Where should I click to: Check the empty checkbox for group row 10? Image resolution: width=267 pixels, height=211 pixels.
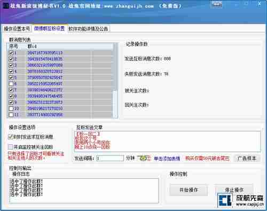pos(11,109)
